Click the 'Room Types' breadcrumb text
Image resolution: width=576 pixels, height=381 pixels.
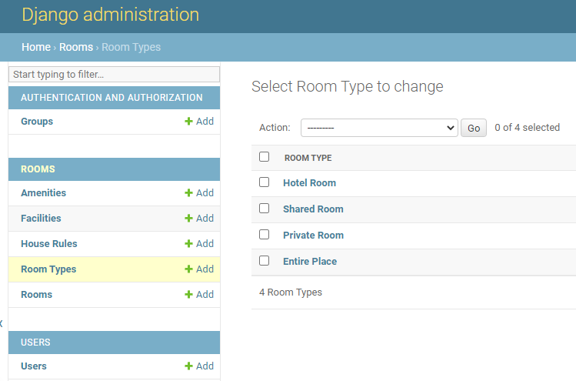pos(132,47)
